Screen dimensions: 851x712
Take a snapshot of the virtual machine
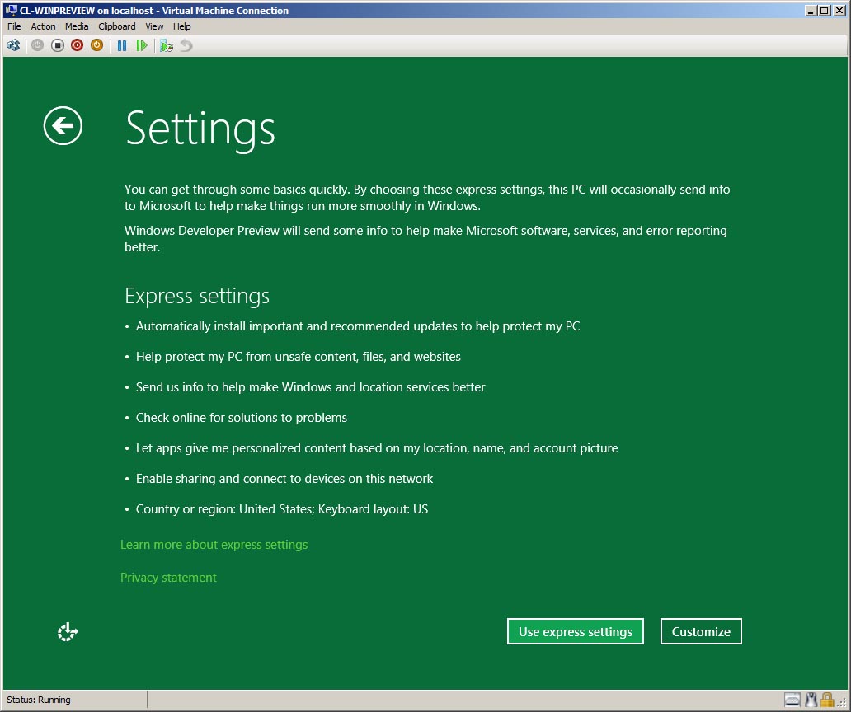(167, 45)
